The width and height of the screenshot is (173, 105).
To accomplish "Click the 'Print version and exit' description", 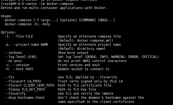I will 79,65.
